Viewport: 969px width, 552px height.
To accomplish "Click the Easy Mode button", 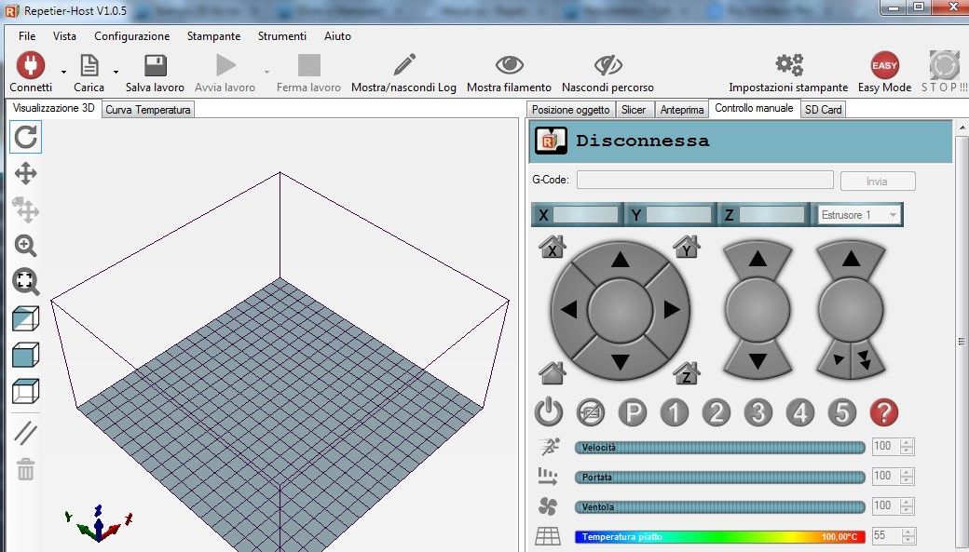I will (x=884, y=65).
